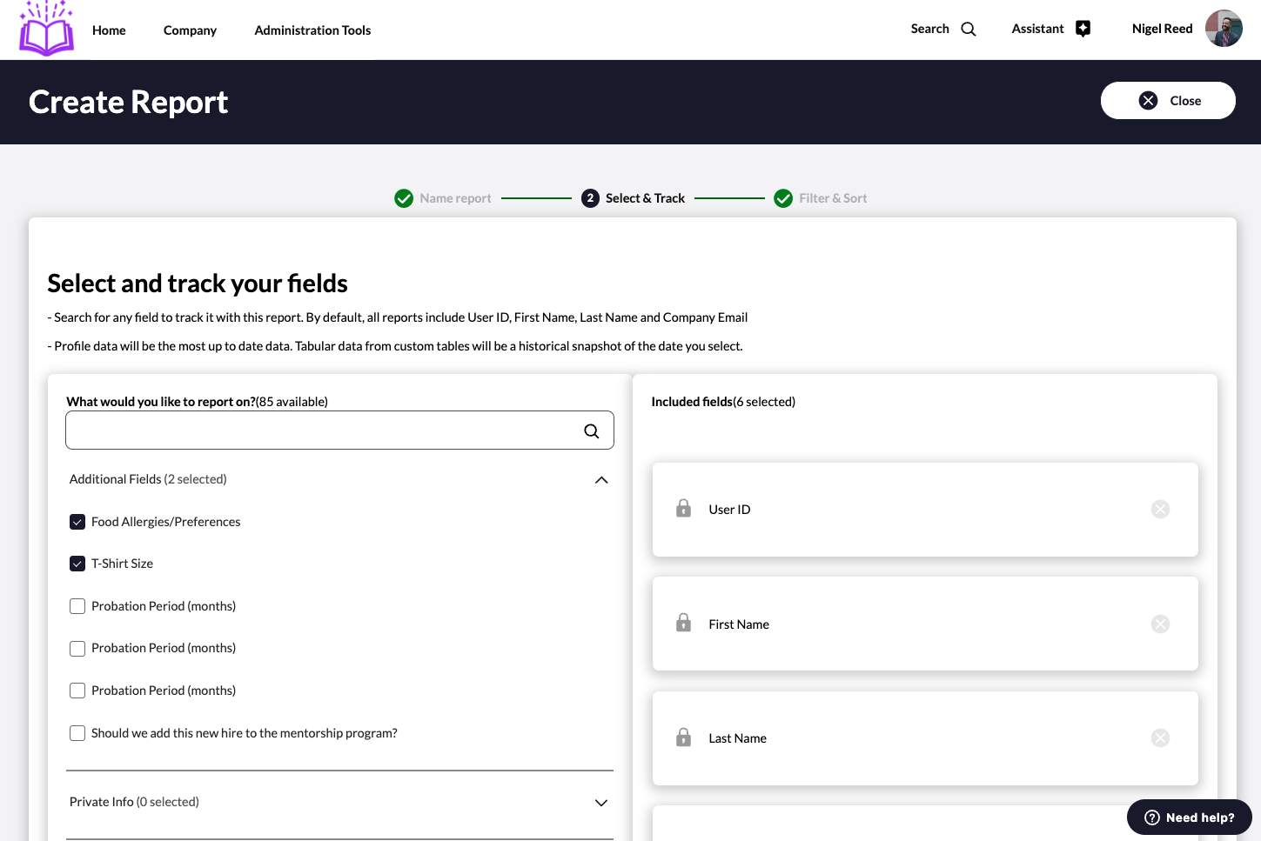Open the Need help? button
1261x841 pixels.
(1189, 818)
